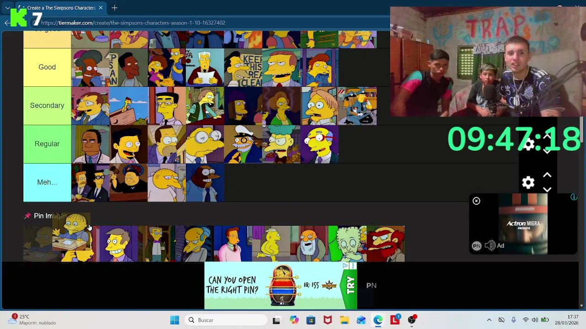Select the Good tier label
The image size is (586, 329).
tap(47, 67)
